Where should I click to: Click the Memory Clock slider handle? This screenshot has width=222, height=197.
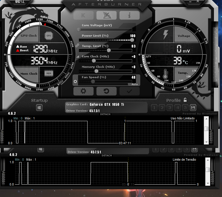click(x=96, y=71)
